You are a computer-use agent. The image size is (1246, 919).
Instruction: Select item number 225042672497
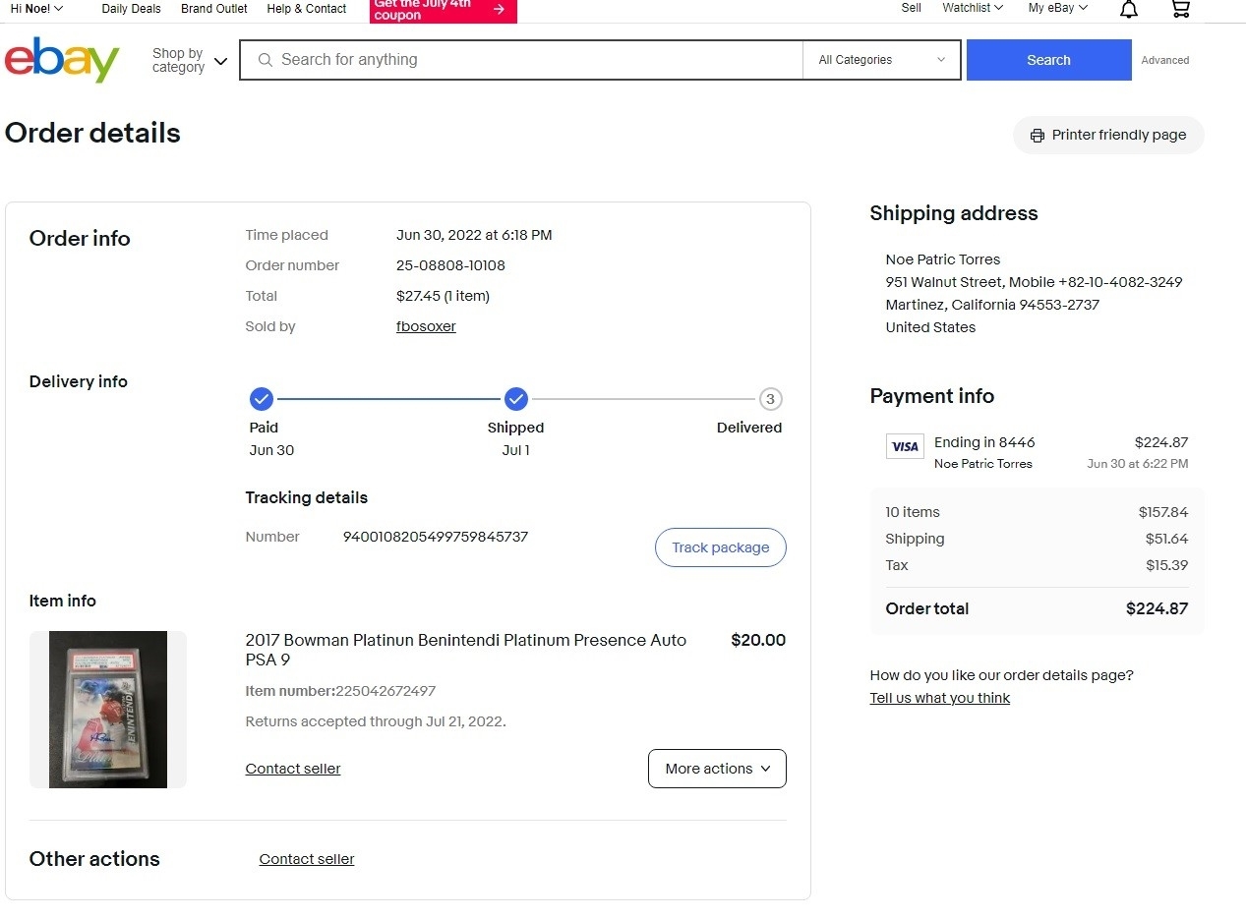point(386,691)
